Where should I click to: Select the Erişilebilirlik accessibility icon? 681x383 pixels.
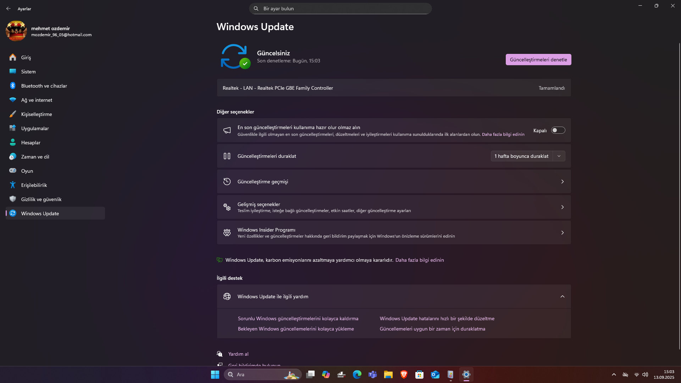13,185
